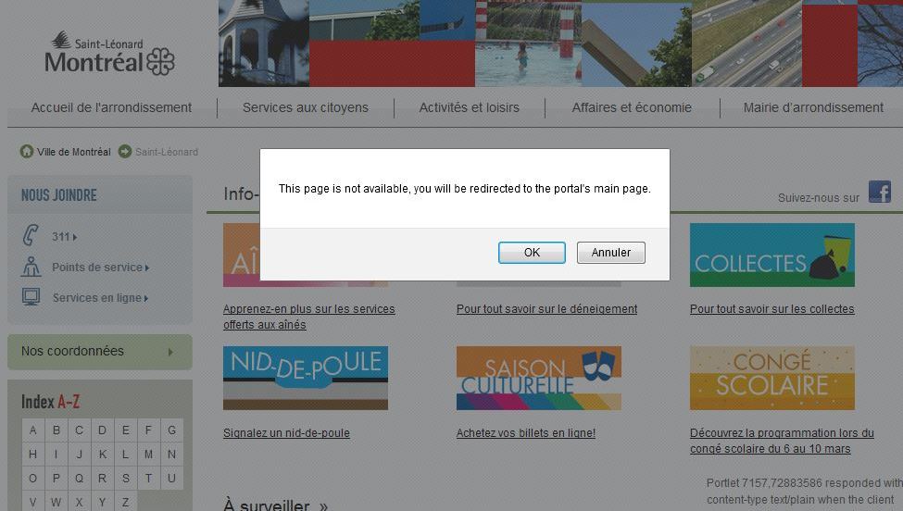
Task: Select letter A in the Index A-Z
Action: pyautogui.click(x=33, y=430)
